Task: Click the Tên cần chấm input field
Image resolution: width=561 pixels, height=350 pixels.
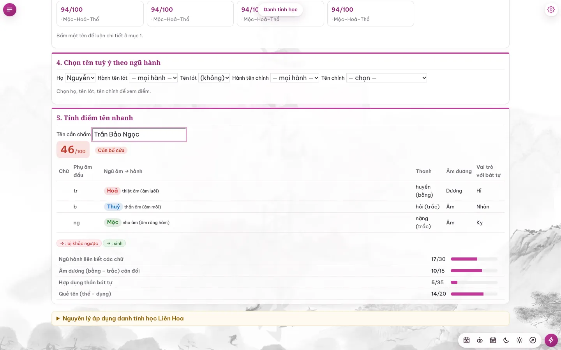Action: pyautogui.click(x=139, y=135)
